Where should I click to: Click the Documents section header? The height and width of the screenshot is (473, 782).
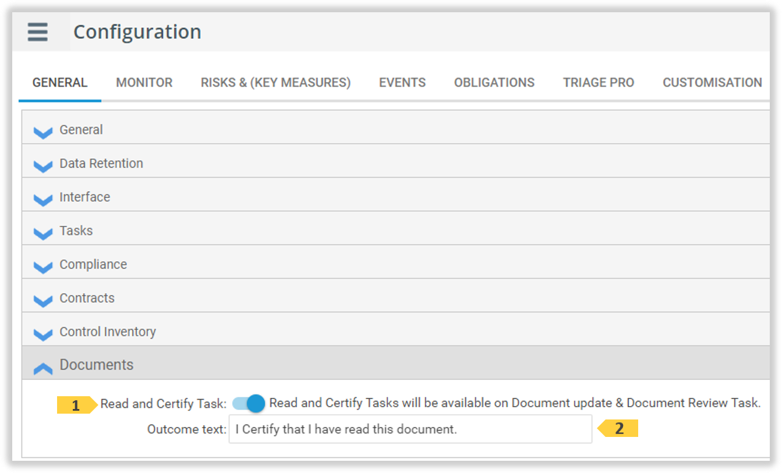[97, 365]
